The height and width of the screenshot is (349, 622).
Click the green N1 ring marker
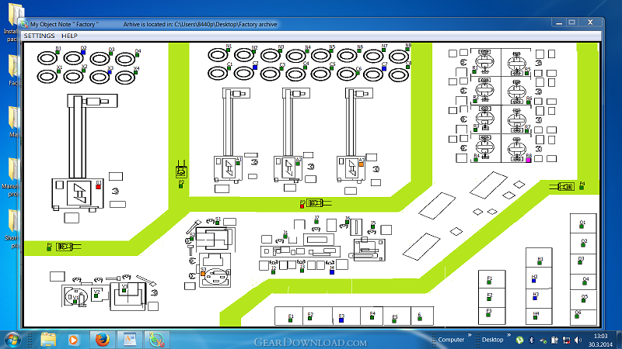(x=229, y=50)
